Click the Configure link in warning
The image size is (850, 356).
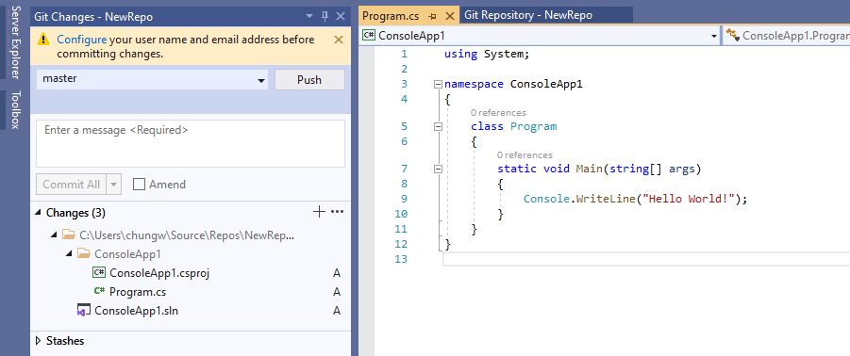point(82,40)
